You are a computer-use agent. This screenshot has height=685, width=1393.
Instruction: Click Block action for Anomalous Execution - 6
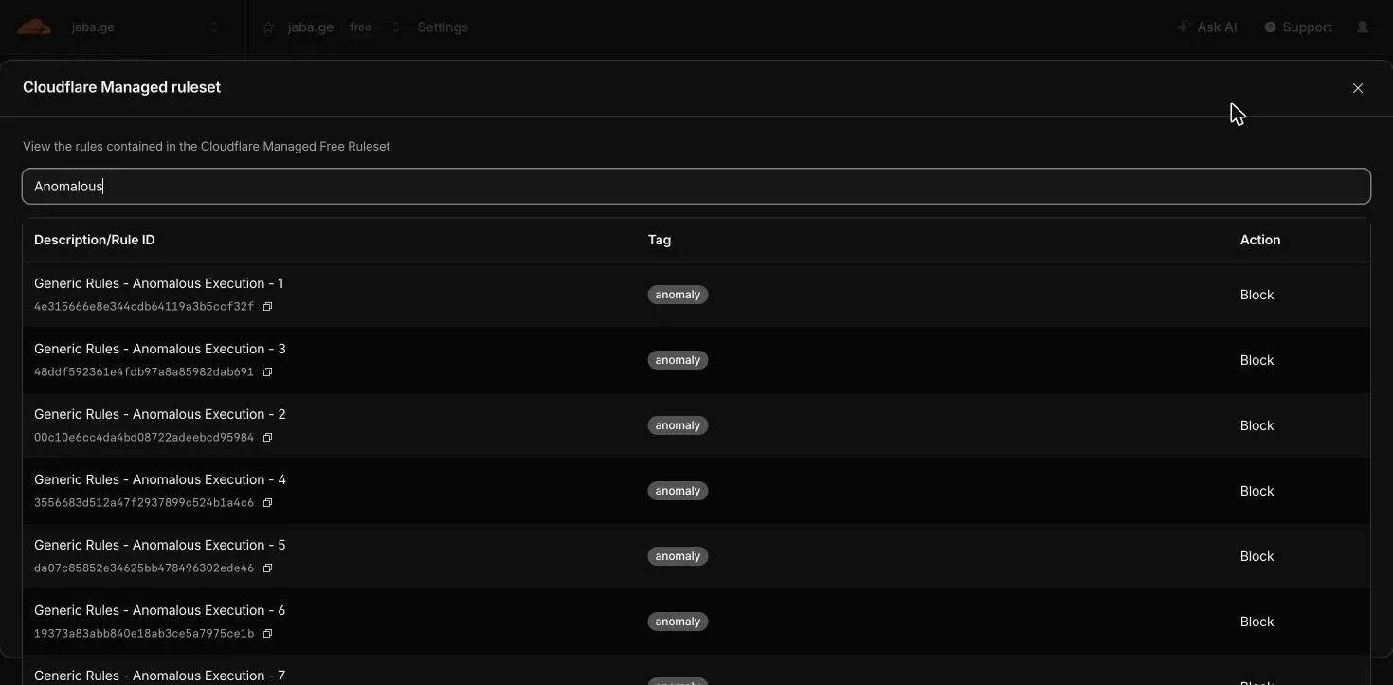click(1257, 622)
